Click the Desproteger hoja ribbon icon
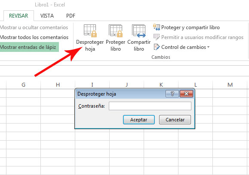The height and width of the screenshot is (175, 249). (x=90, y=31)
